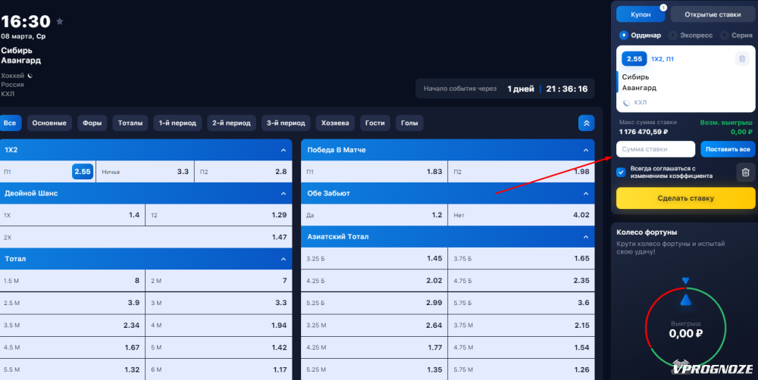Open the Форы markets filter
The image size is (758, 380).
92,123
